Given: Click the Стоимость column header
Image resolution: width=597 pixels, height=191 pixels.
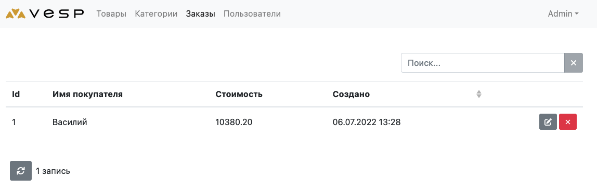Looking at the screenshot, I should point(239,94).
